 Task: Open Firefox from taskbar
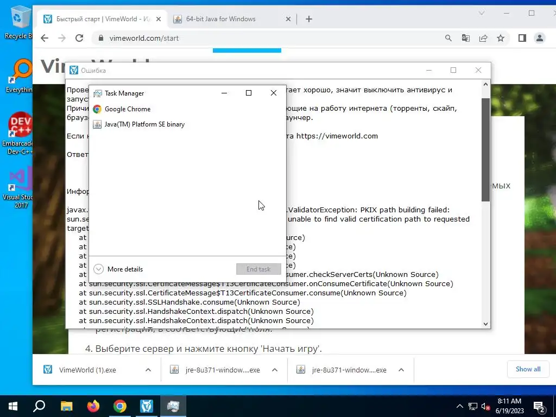click(93, 406)
